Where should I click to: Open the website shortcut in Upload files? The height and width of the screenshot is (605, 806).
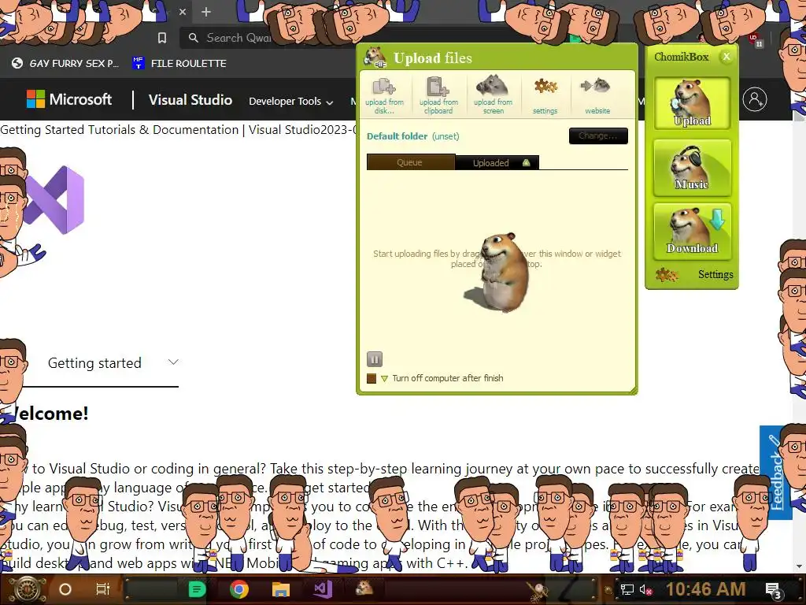click(x=597, y=95)
